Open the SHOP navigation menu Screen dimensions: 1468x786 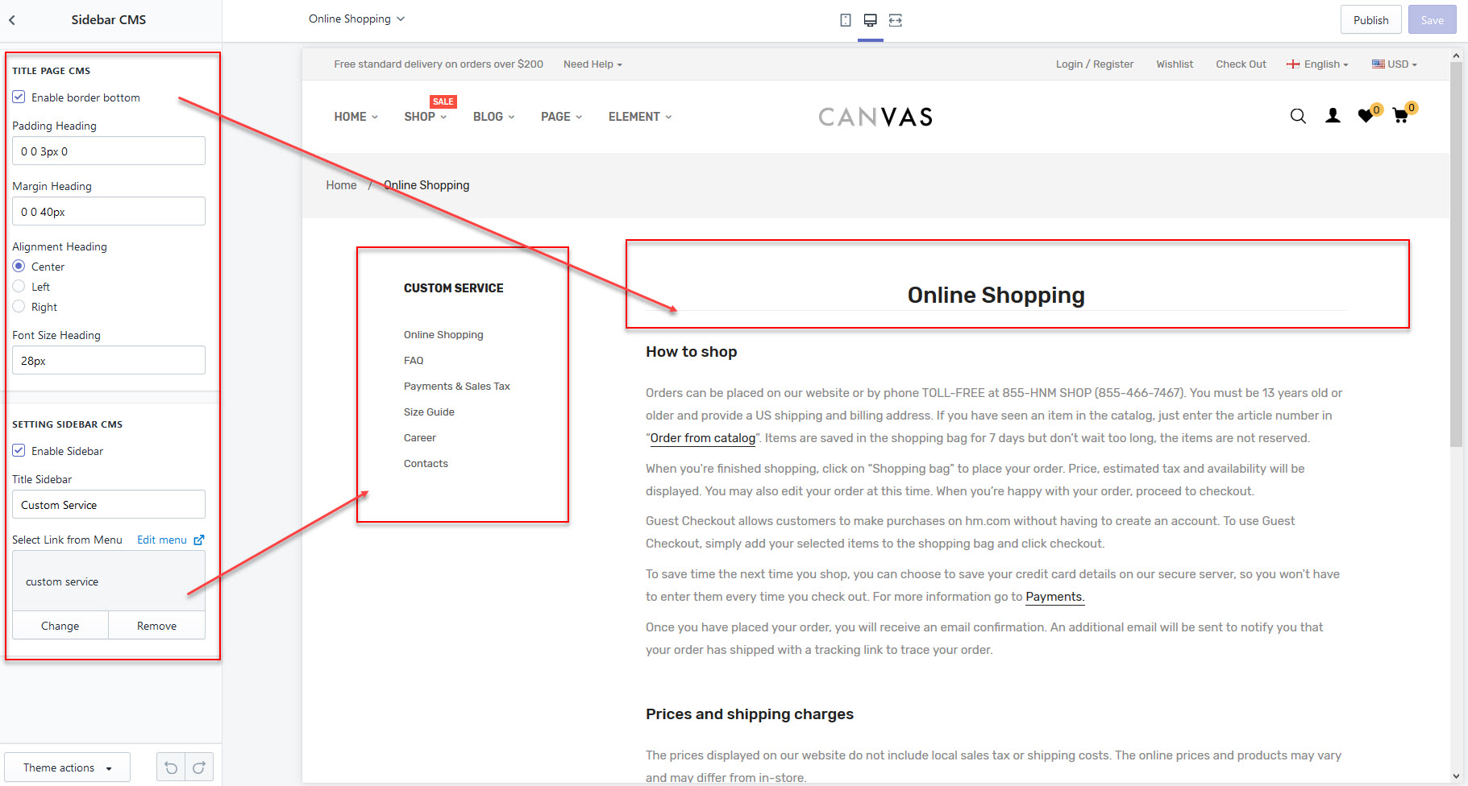click(425, 117)
